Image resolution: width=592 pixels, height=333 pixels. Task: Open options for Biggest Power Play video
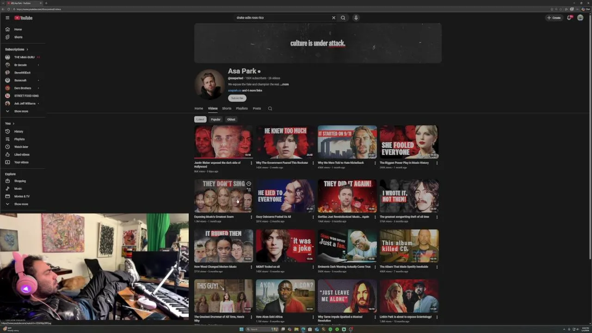coord(437,163)
